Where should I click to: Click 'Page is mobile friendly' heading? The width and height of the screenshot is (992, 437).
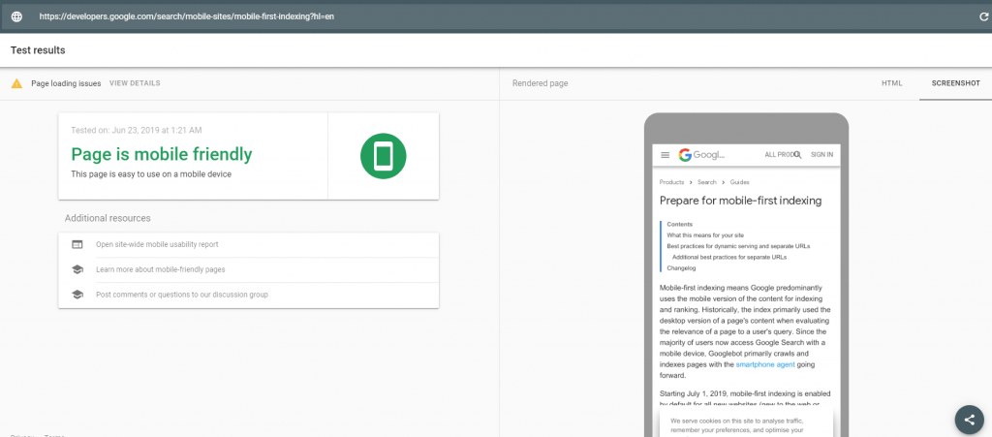[x=162, y=154]
